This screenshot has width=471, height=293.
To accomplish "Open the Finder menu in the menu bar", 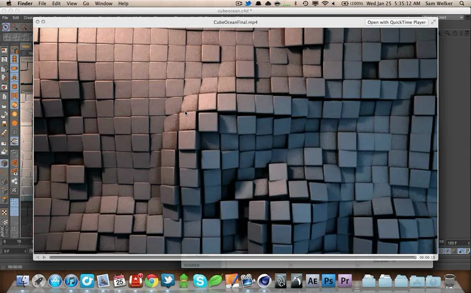I will (25, 3).
